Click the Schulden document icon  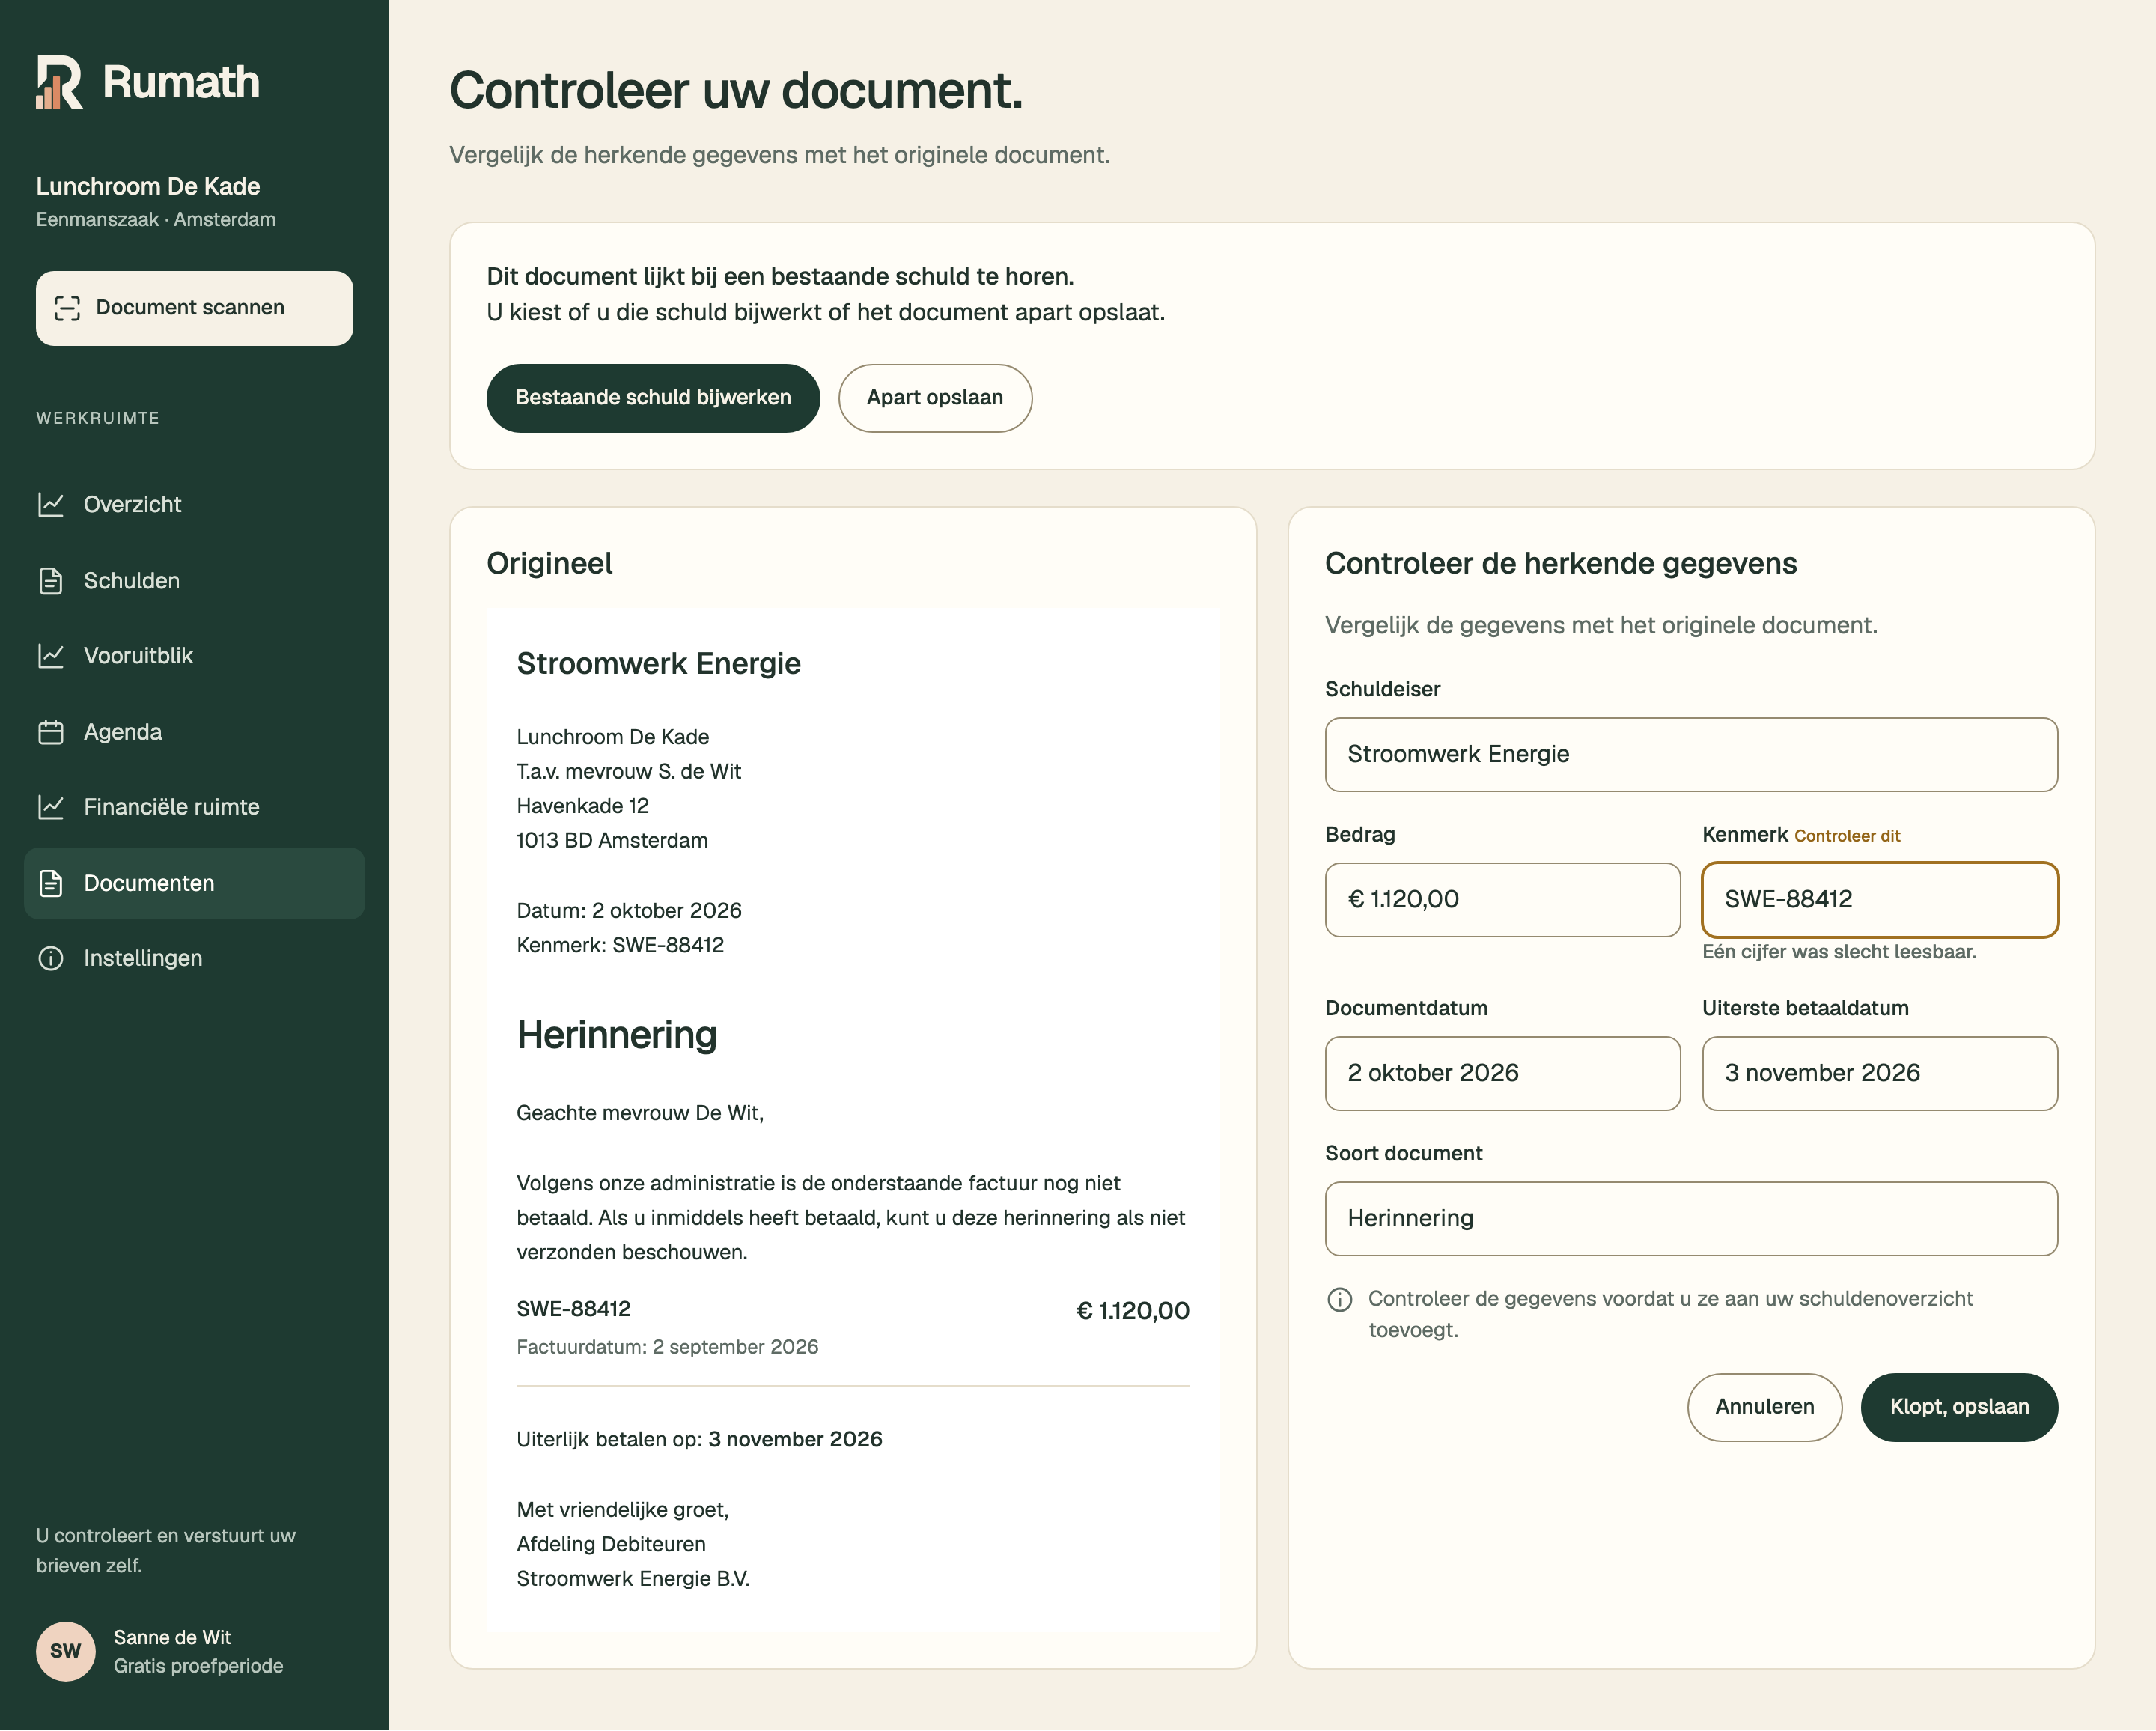click(x=51, y=581)
